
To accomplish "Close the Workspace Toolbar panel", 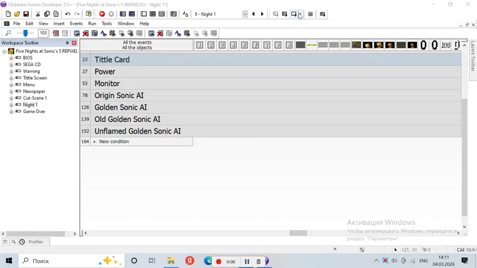I will [x=74, y=43].
